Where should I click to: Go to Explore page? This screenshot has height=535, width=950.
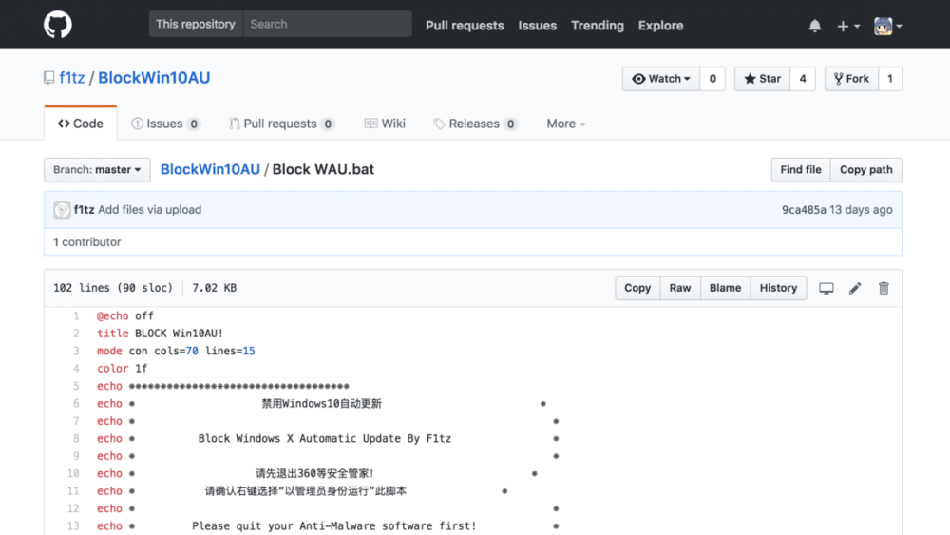(660, 26)
